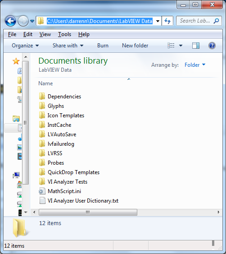Image resolution: width=226 pixels, height=254 pixels.
Task: Expand the address bar history dropdown
Action: point(158,21)
